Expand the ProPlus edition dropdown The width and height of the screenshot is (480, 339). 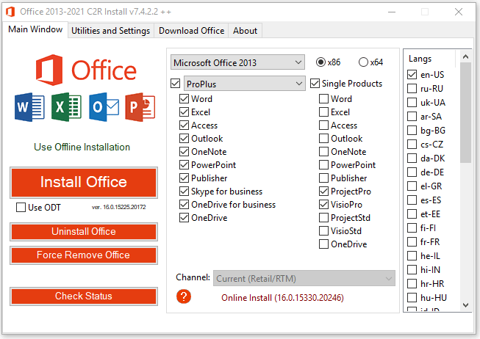click(x=244, y=84)
